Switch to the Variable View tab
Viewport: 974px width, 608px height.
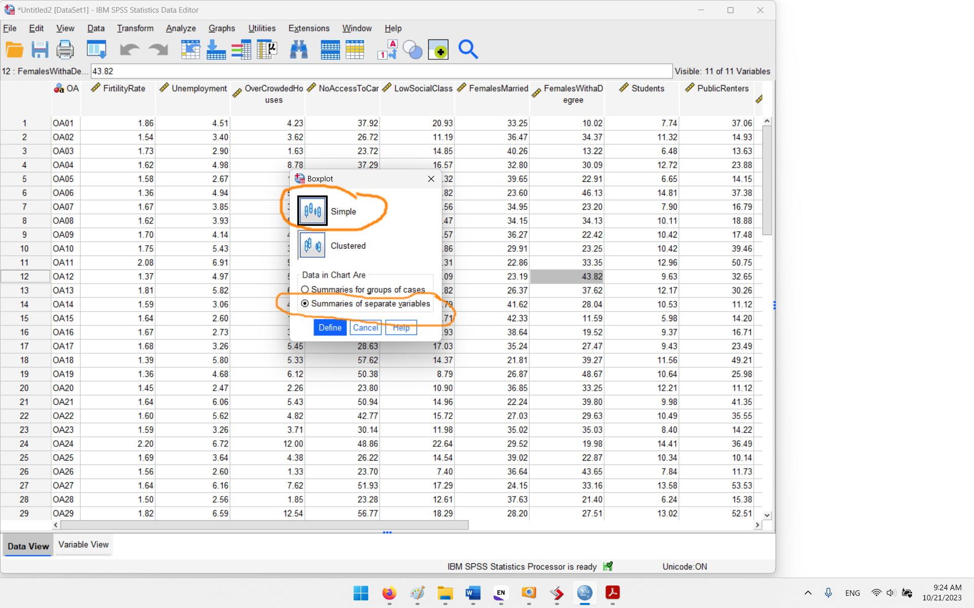click(x=83, y=545)
